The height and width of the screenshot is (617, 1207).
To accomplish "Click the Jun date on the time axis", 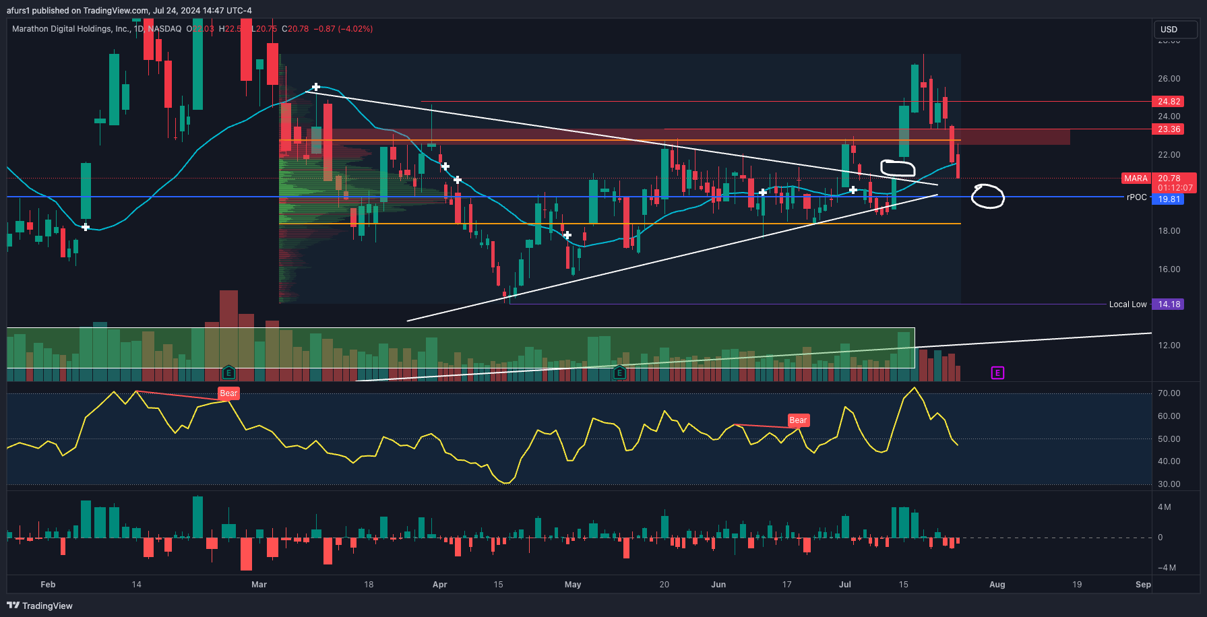I will point(718,585).
